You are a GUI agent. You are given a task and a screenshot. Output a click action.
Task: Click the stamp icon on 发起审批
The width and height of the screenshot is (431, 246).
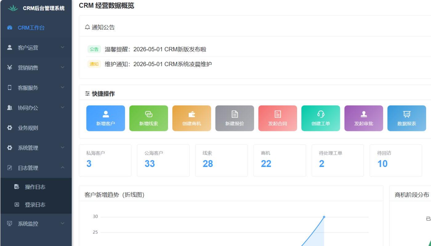point(364,114)
